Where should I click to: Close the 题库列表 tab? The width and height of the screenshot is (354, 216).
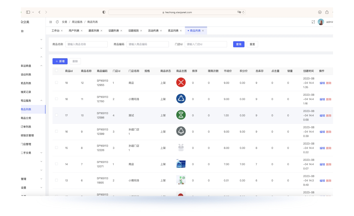[101, 31]
